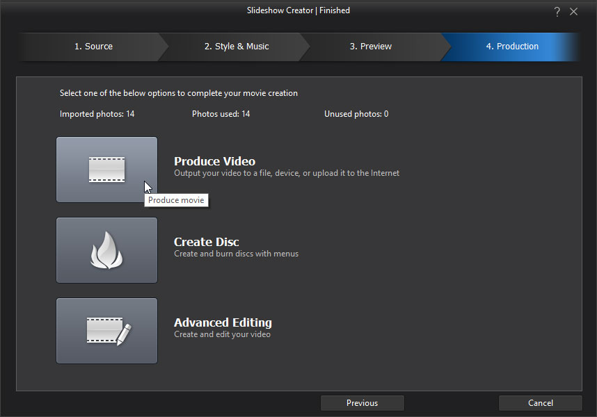Click the 'Create and edit your video' description
Viewport: 597px width, 417px height.
pyautogui.click(x=222, y=334)
